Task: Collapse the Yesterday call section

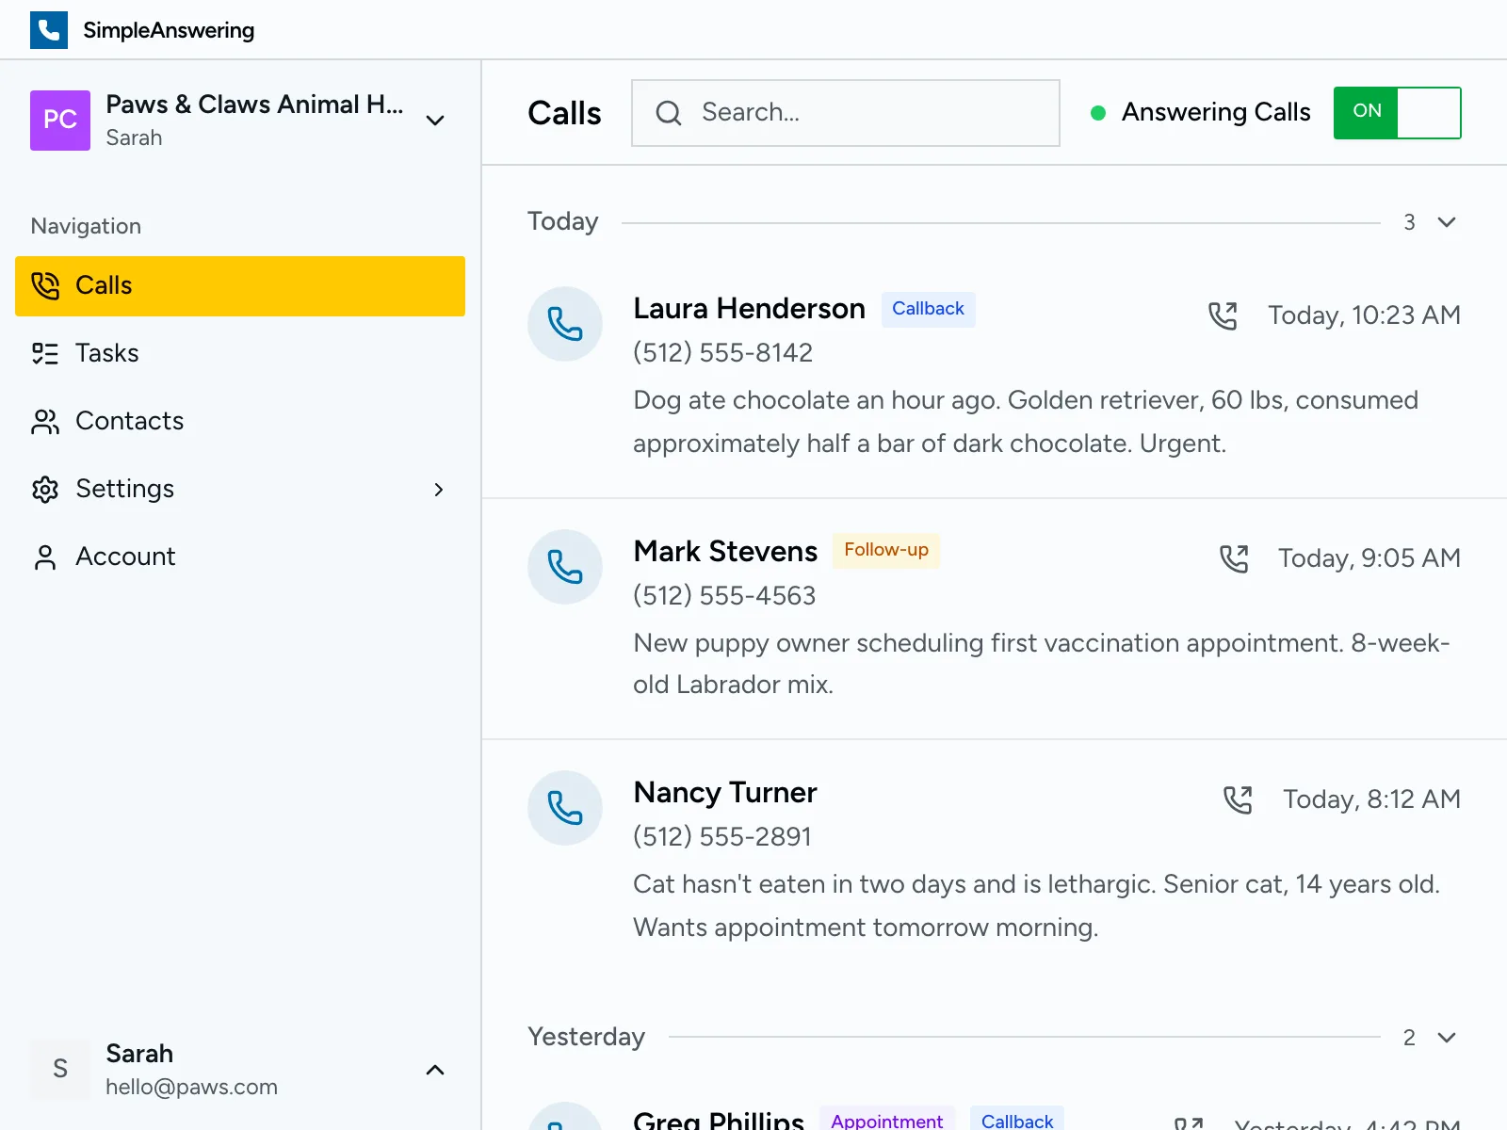Action: [1446, 1038]
